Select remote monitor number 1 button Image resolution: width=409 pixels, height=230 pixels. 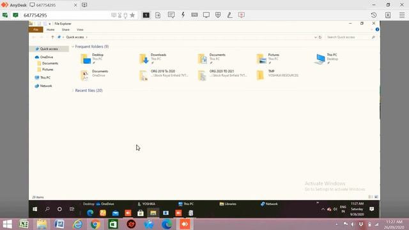[x=146, y=15]
